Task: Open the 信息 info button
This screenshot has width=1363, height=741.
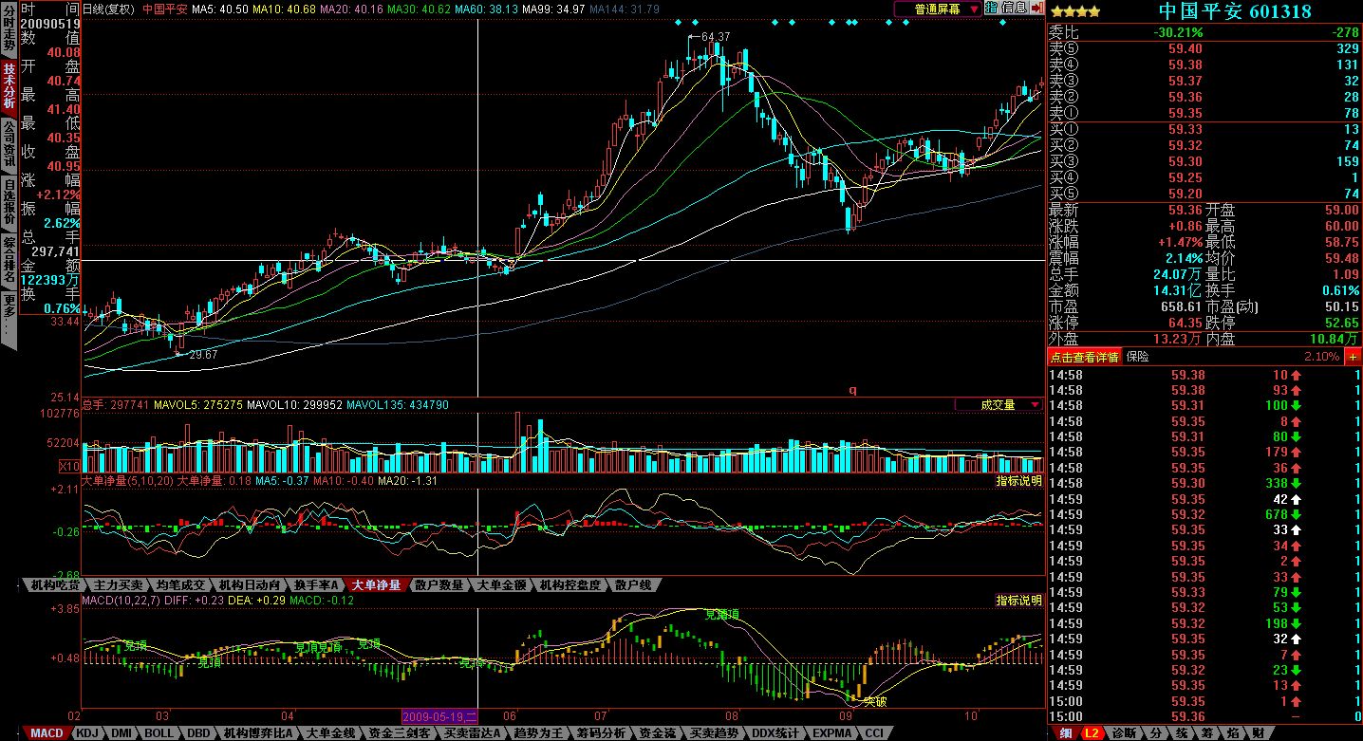Action: 1014,8
